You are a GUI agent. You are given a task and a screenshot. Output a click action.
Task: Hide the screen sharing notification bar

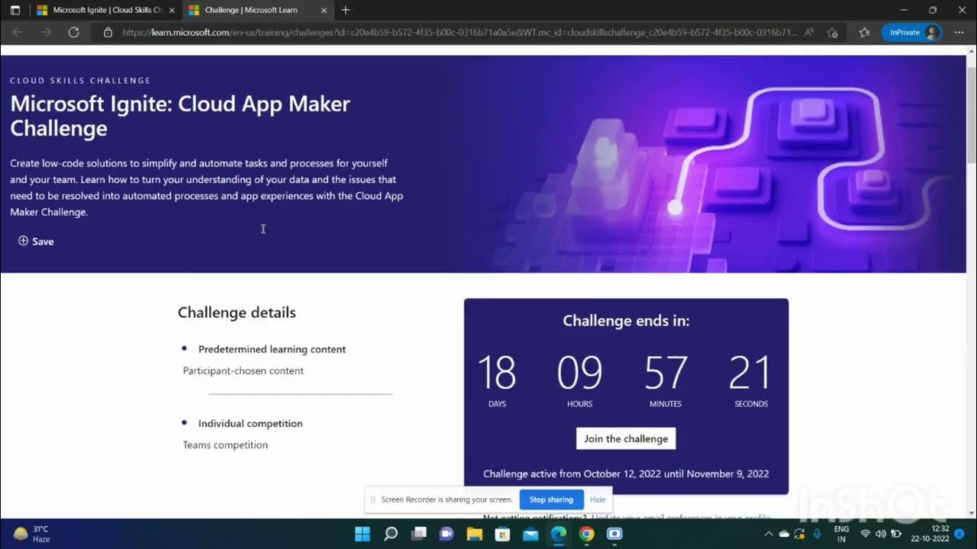tap(598, 499)
